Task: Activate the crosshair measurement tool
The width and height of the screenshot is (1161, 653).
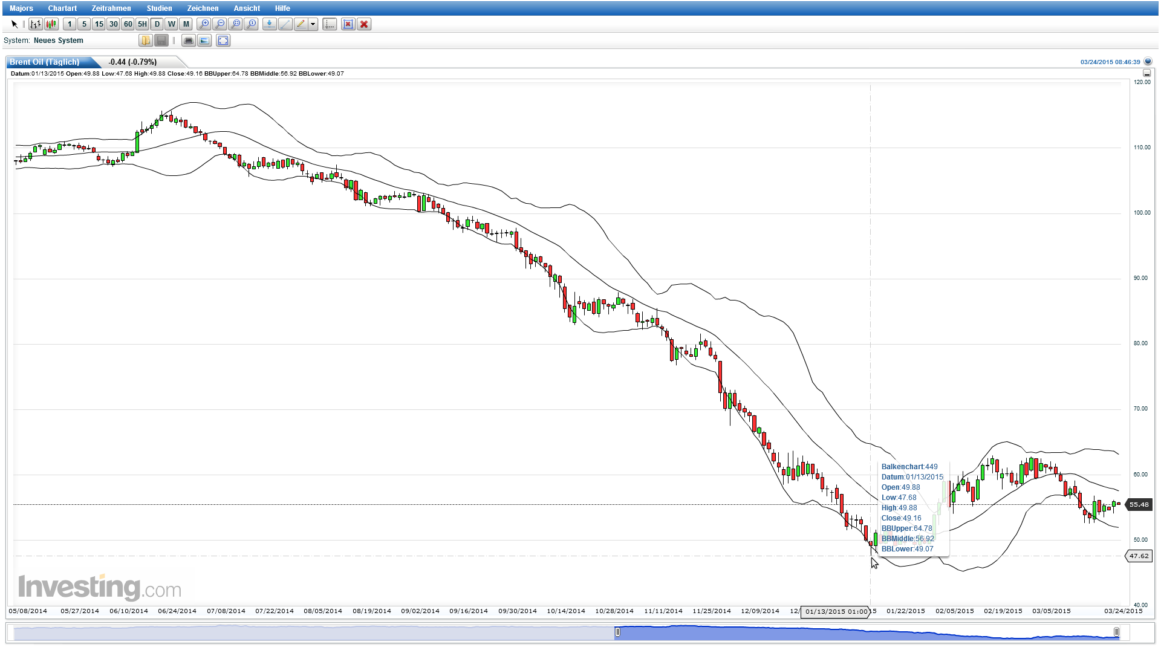Action: click(329, 24)
